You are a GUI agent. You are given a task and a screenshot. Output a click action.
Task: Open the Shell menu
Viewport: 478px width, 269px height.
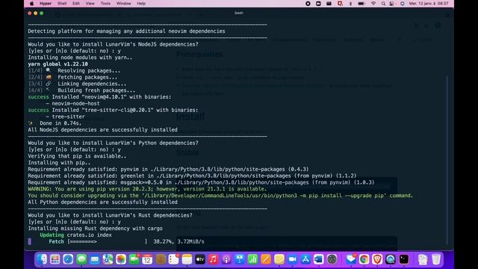(x=62, y=4)
